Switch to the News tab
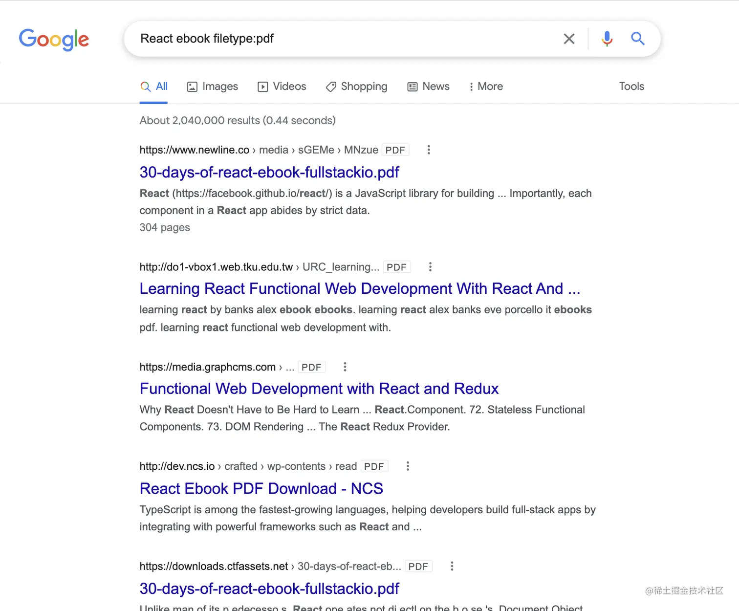Image resolution: width=739 pixels, height=611 pixels. coord(428,87)
